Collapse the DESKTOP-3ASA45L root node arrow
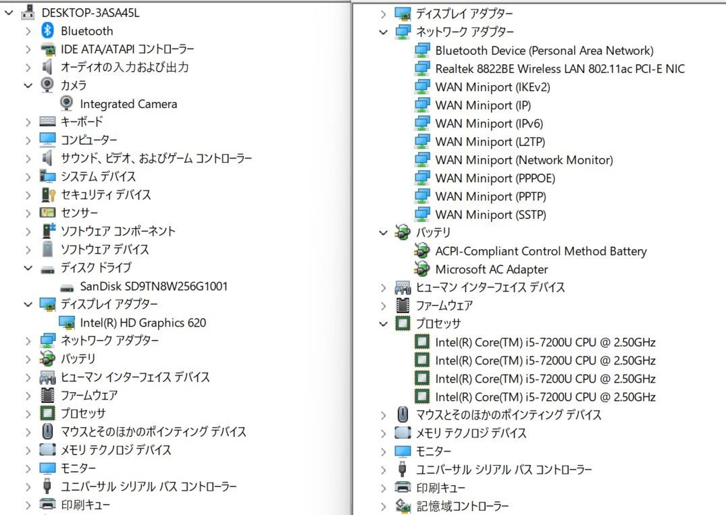 click(x=9, y=13)
